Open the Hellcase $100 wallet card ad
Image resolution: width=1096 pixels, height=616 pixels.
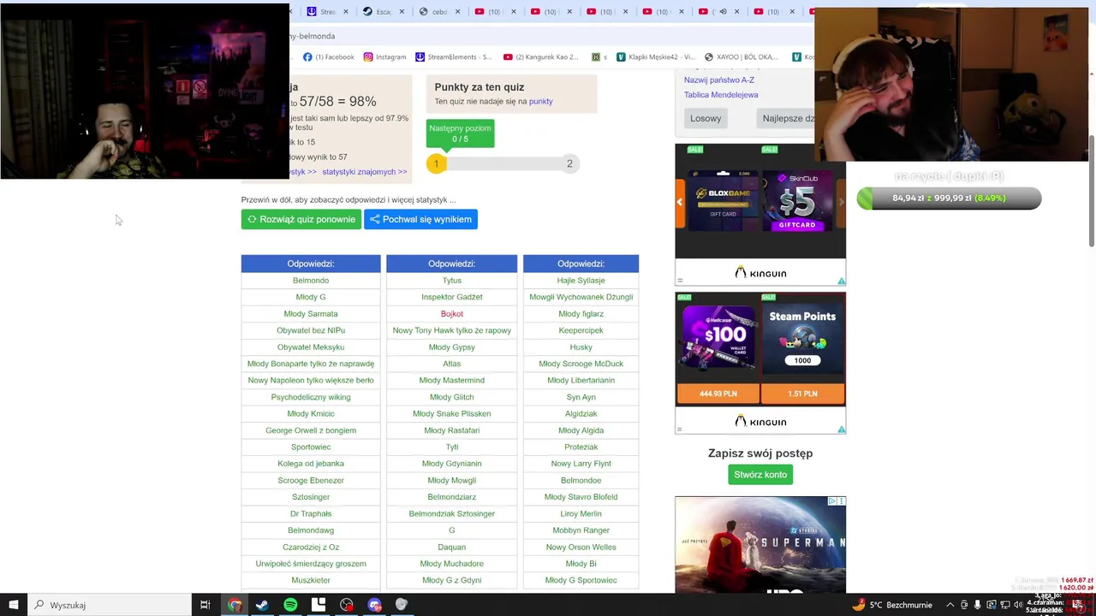718,338
